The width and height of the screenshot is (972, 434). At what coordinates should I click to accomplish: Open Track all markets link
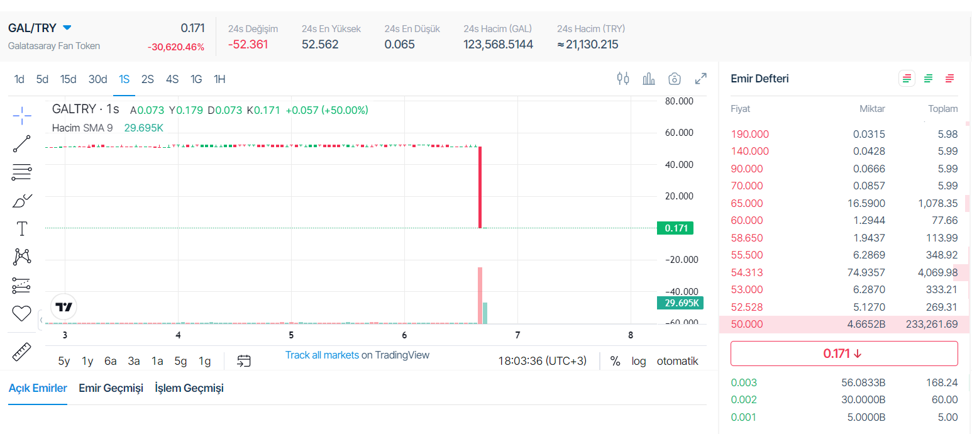pos(322,355)
